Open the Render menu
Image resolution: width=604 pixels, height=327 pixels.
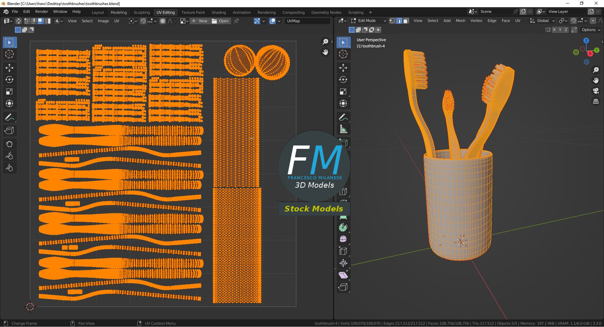pos(42,12)
